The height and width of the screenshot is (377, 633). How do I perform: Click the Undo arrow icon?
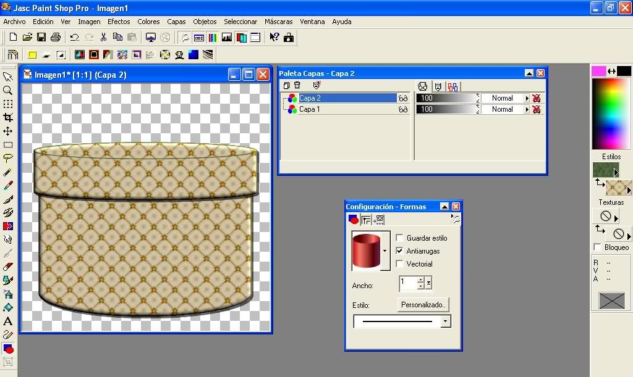[74, 38]
